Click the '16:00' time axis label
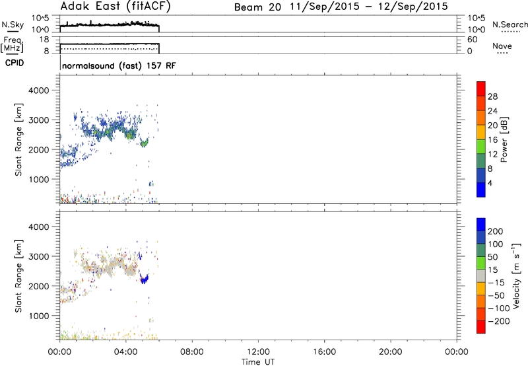Image resolution: width=528 pixels, height=366 pixels. click(324, 352)
